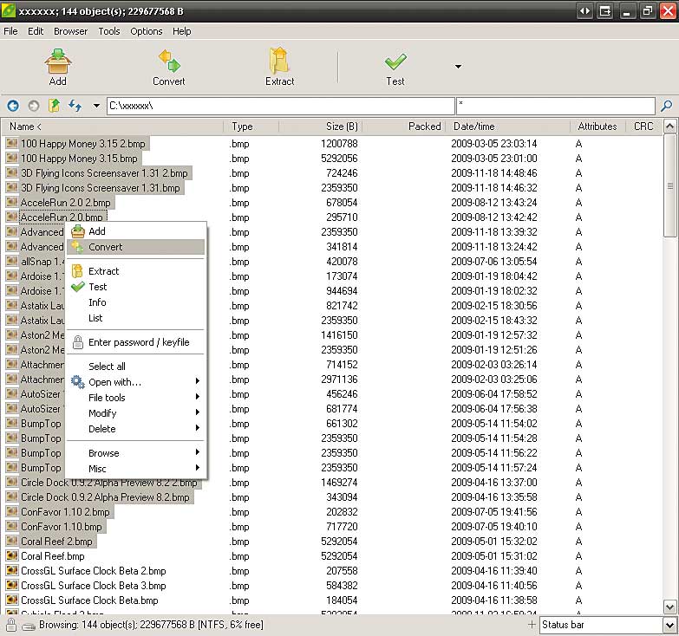The width and height of the screenshot is (679, 636).
Task: Click the scrollbar up arrow
Action: pos(670,127)
